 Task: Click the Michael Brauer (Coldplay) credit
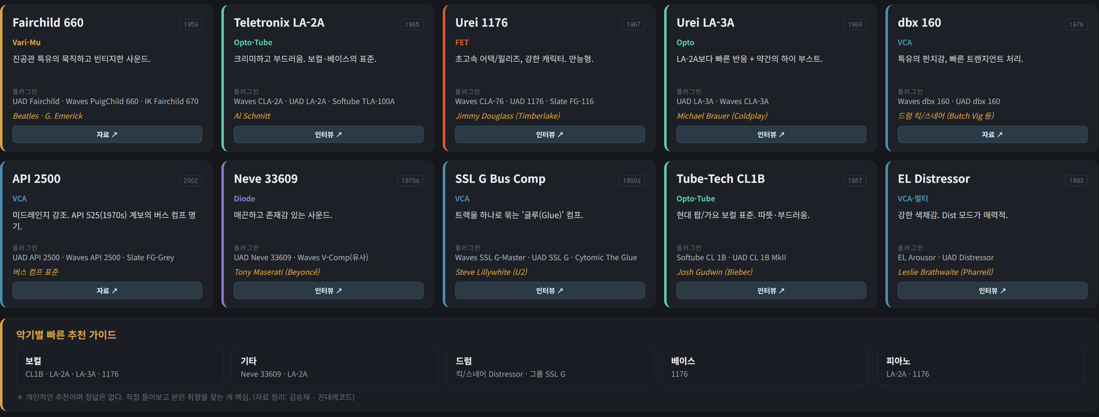coord(722,116)
